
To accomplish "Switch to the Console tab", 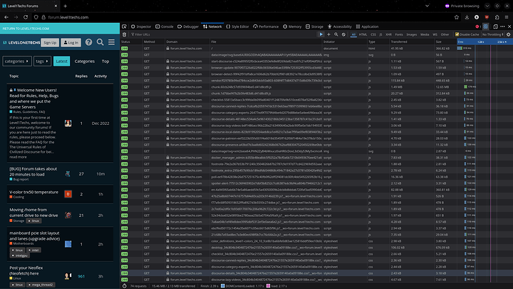I will (166, 26).
